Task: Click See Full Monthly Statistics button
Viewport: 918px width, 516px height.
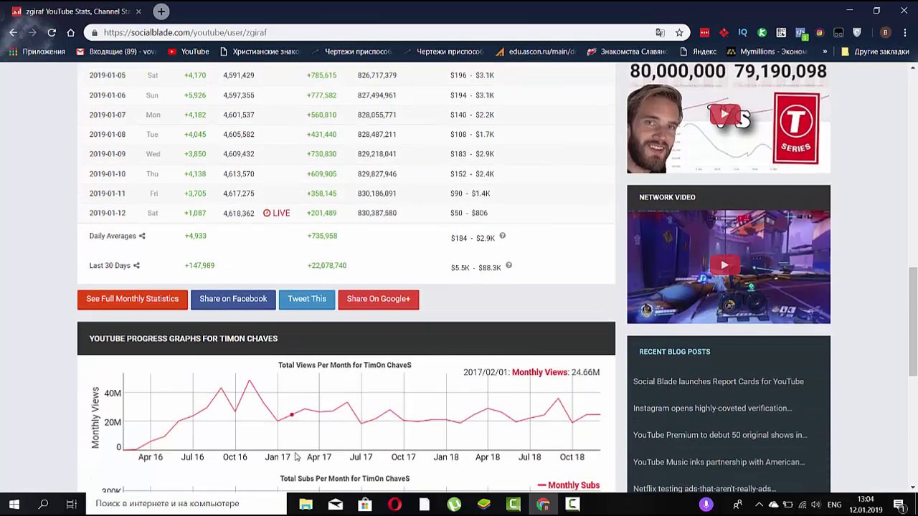Action: pos(133,299)
